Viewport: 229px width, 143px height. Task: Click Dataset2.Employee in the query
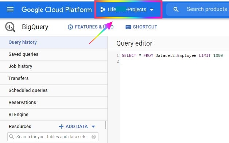click(x=176, y=55)
